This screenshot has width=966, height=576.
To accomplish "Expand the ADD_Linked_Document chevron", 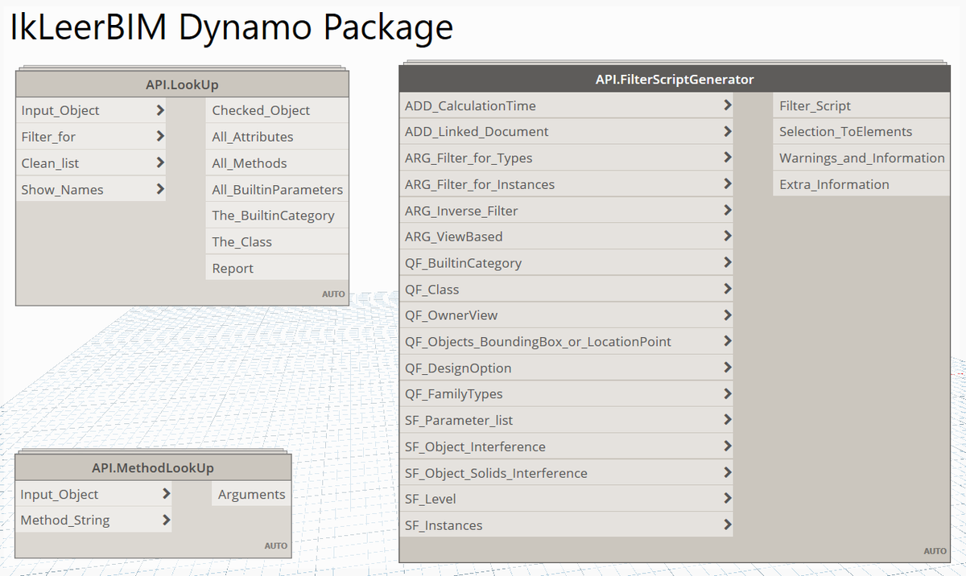I will pyautogui.click(x=728, y=131).
